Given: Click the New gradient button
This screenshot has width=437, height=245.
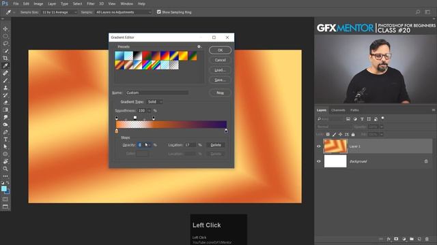Looking at the screenshot, I should click(x=220, y=93).
